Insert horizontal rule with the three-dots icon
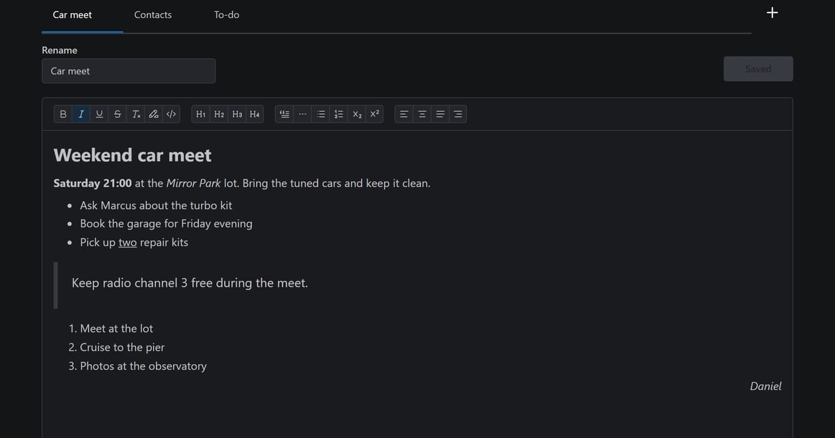Viewport: 835px width, 438px height. (x=303, y=114)
